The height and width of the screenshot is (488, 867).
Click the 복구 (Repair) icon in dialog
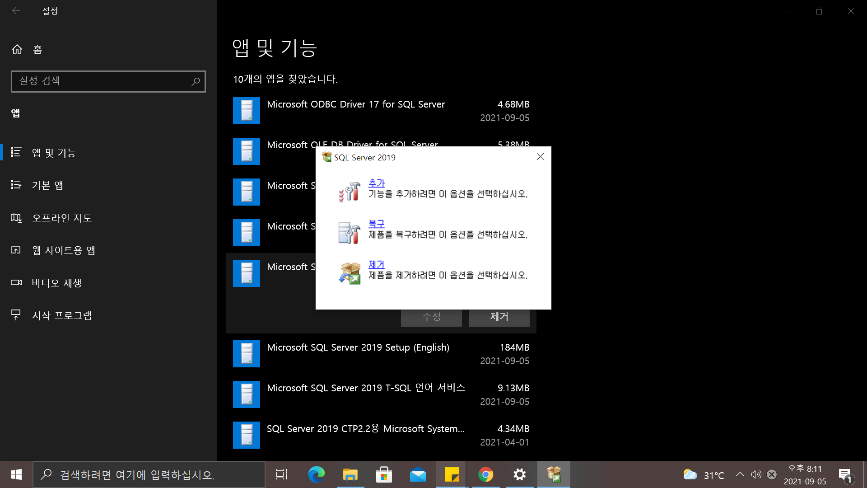(350, 232)
